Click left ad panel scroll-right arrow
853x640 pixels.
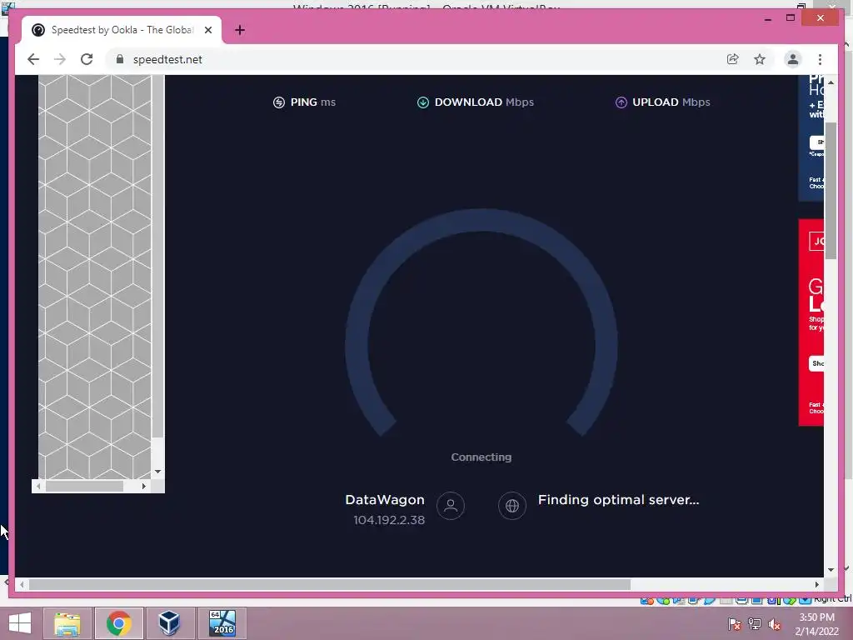(143, 486)
